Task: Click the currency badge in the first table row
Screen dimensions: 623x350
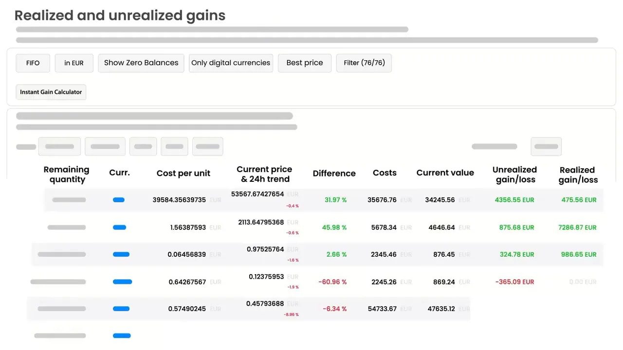Action: 119,199
